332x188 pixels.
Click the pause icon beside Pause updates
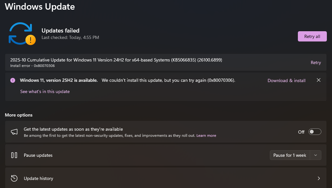[14, 155]
